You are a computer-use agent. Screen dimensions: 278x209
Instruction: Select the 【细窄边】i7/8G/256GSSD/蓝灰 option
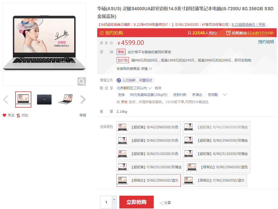[x=215, y=180]
